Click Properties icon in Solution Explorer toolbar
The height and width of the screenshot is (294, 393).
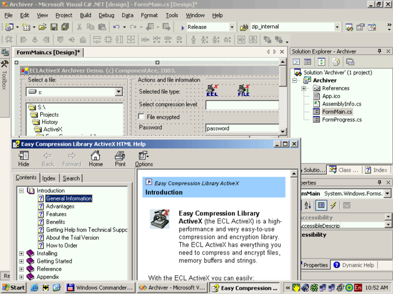coord(350,61)
